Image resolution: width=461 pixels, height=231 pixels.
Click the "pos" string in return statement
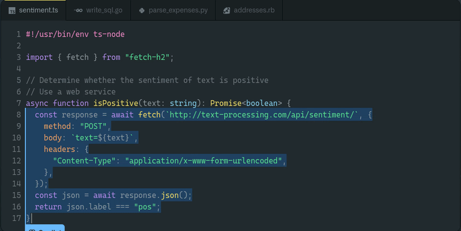(145, 207)
